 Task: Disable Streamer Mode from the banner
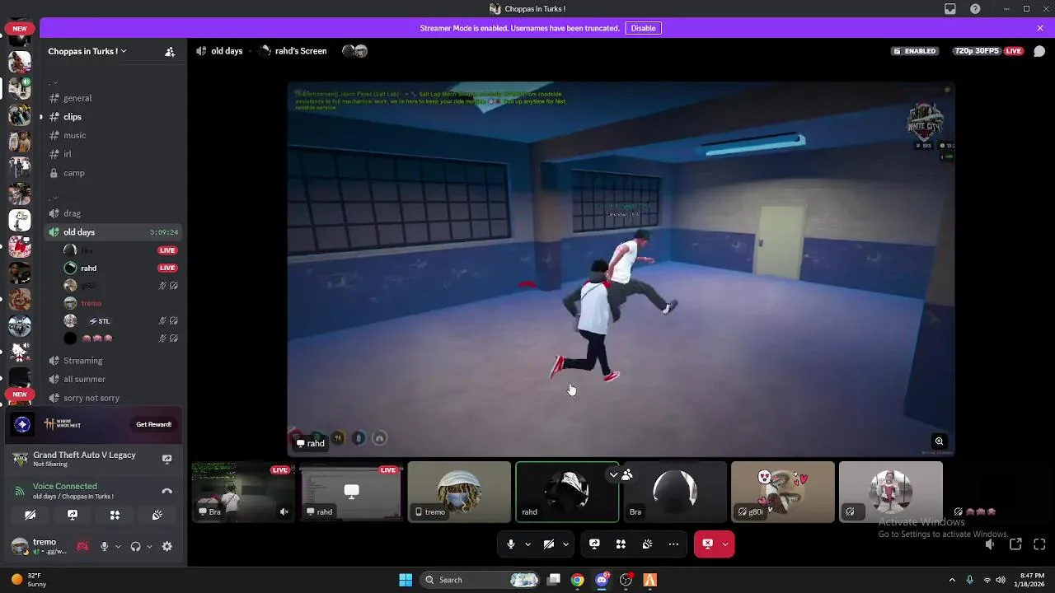tap(643, 28)
